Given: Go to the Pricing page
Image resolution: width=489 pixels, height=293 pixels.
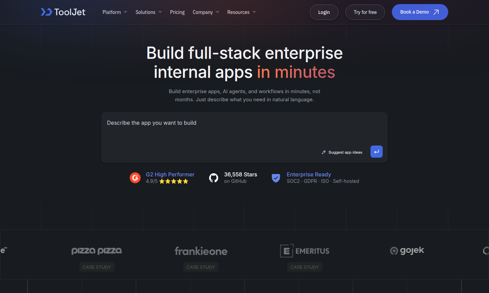Looking at the screenshot, I should click(x=177, y=12).
